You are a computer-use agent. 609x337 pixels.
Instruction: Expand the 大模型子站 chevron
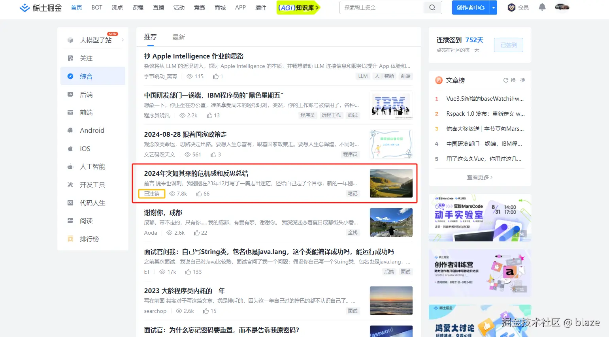[x=122, y=40]
